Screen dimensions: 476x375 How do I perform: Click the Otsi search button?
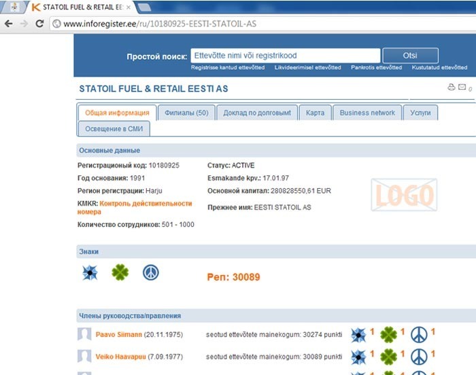coord(410,56)
